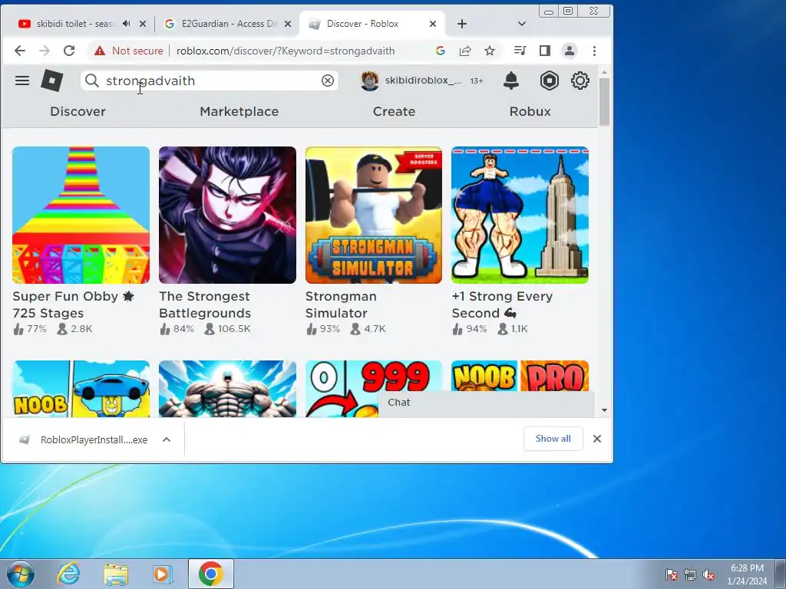Open the Roblox hamburger navigation menu
Image resolution: width=786 pixels, height=589 pixels.
click(22, 81)
